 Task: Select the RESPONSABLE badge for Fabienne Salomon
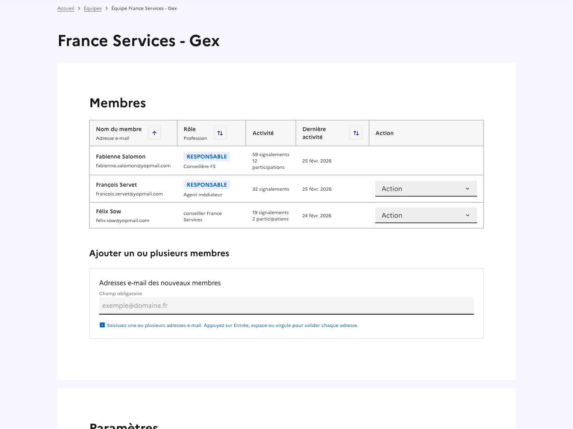tap(207, 156)
